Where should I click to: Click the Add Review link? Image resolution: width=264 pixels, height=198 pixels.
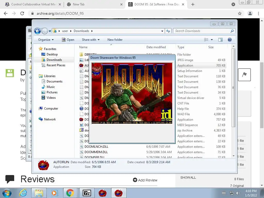click(x=145, y=180)
